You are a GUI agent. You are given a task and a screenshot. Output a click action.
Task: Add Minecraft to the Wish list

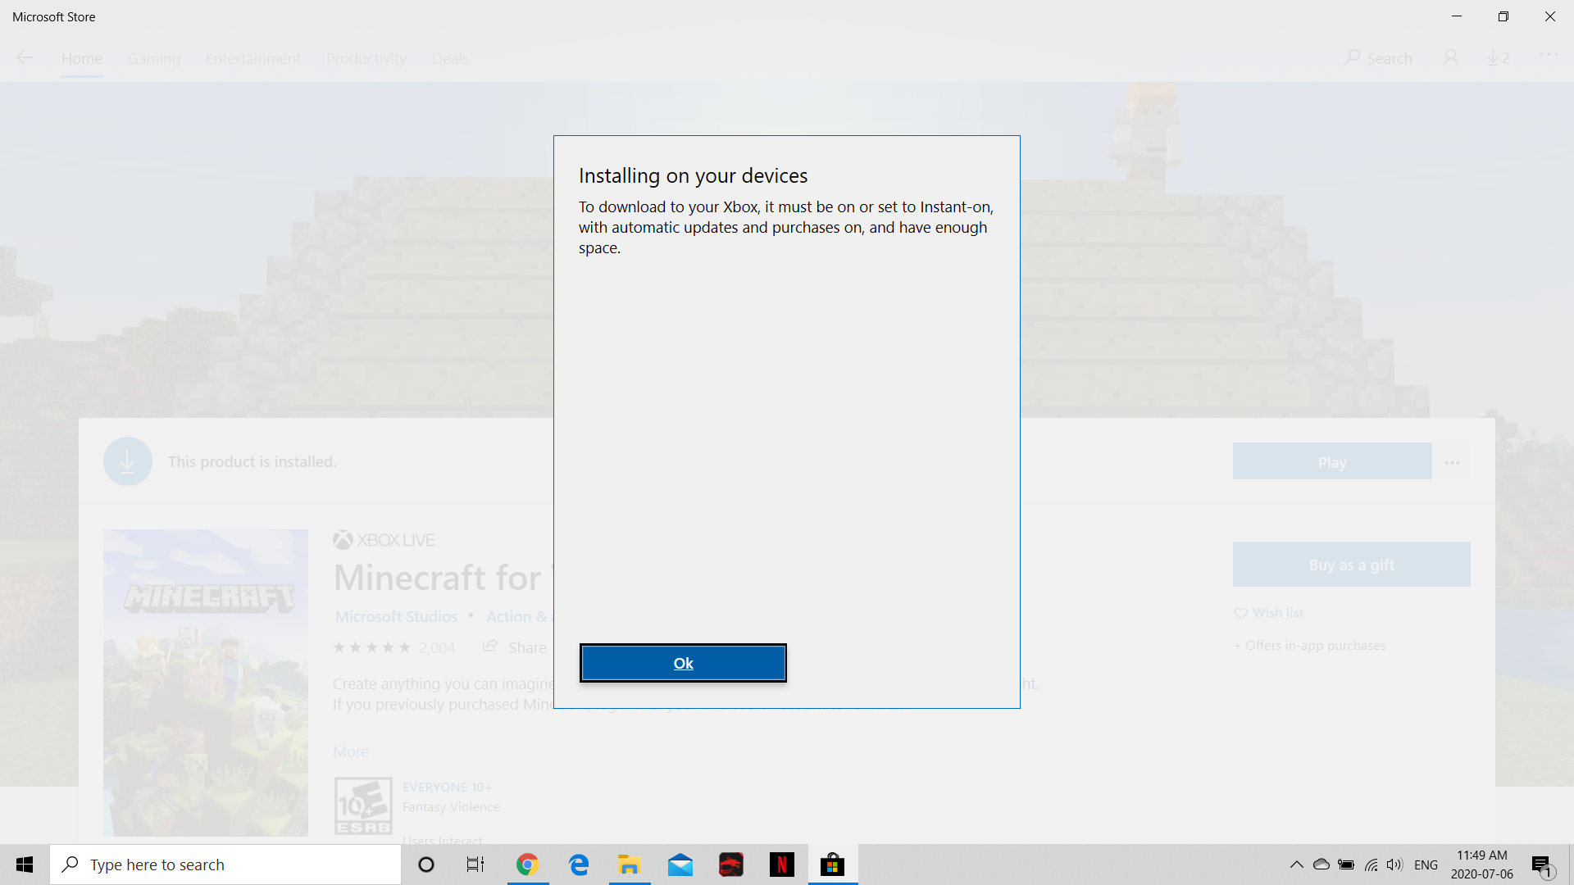pyautogui.click(x=1269, y=613)
